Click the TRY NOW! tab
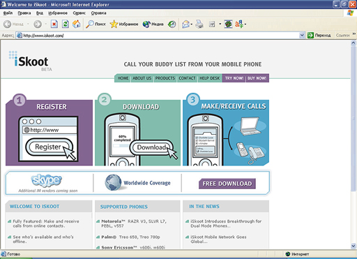 click(234, 78)
